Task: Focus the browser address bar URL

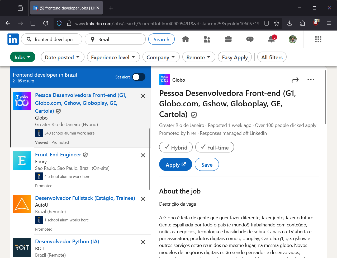Action: [x=168, y=23]
